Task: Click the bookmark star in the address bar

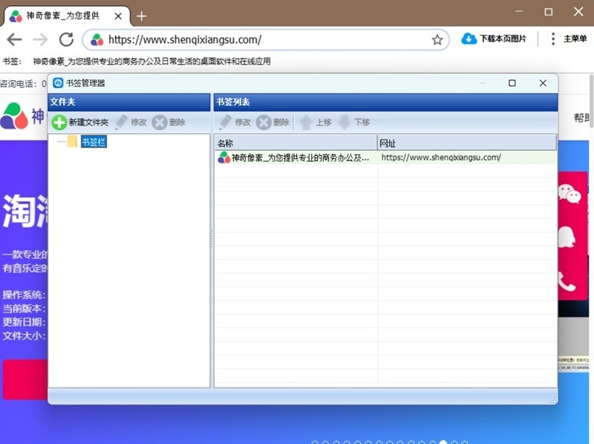Action: point(437,39)
